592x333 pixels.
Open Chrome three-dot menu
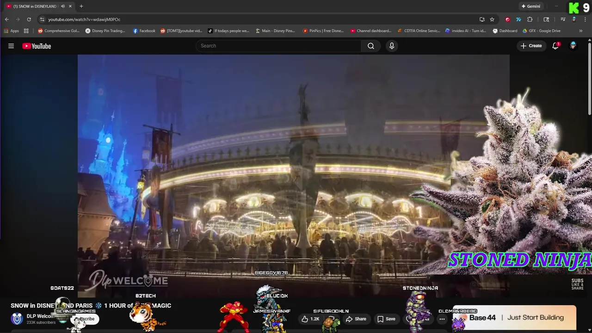(586, 19)
